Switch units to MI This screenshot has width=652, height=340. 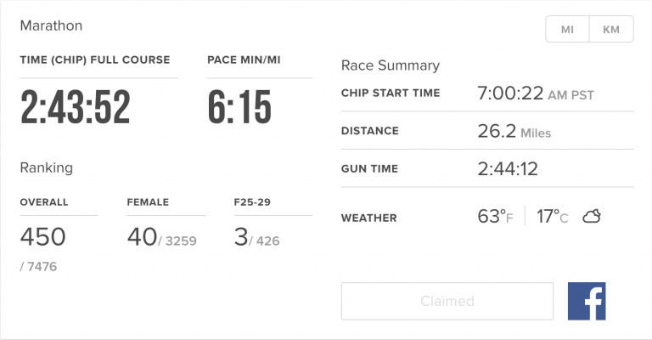568,30
